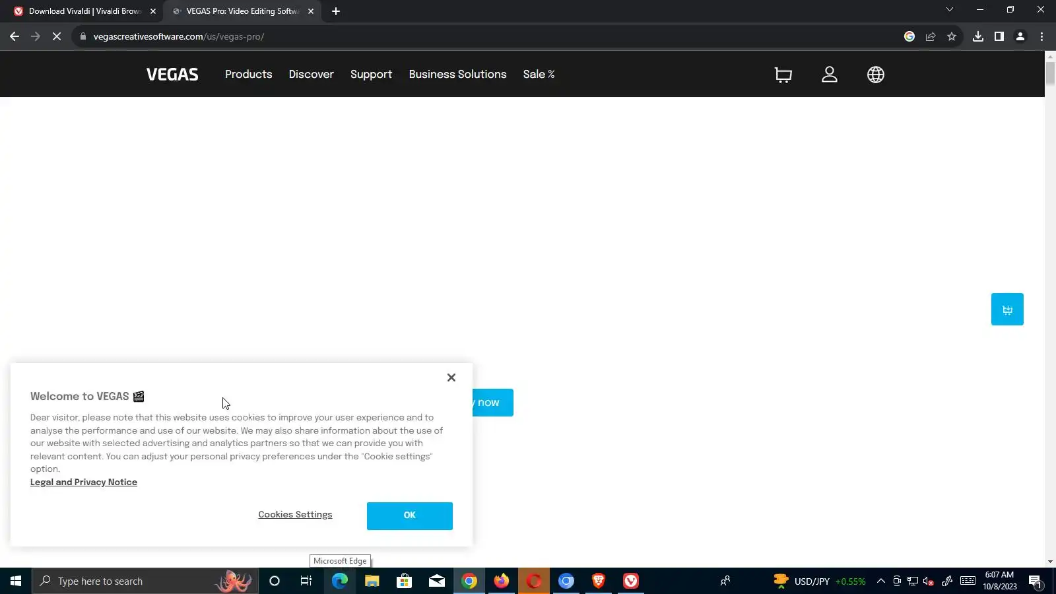
Task: View site information lock icon
Action: (x=83, y=36)
